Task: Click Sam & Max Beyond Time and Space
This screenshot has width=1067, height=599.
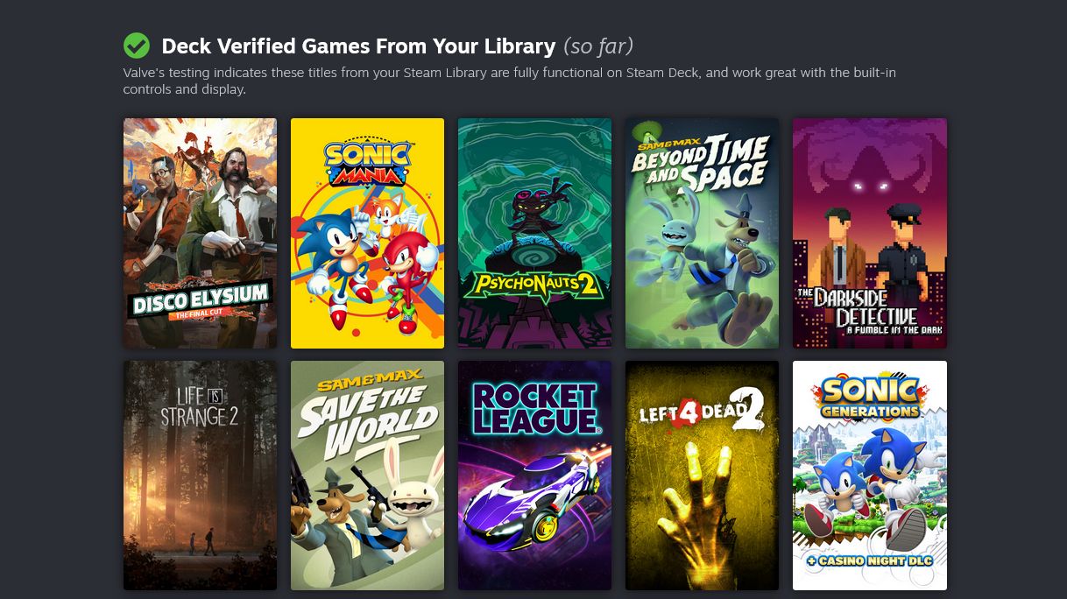Action: point(702,233)
